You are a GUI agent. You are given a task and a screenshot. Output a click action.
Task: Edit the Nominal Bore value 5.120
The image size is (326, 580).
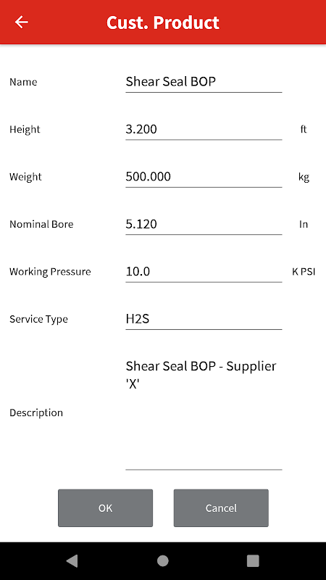(x=204, y=224)
